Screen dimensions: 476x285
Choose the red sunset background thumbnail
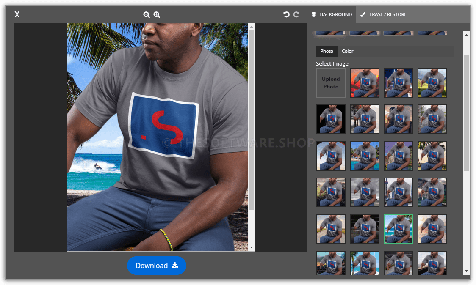pos(365,83)
